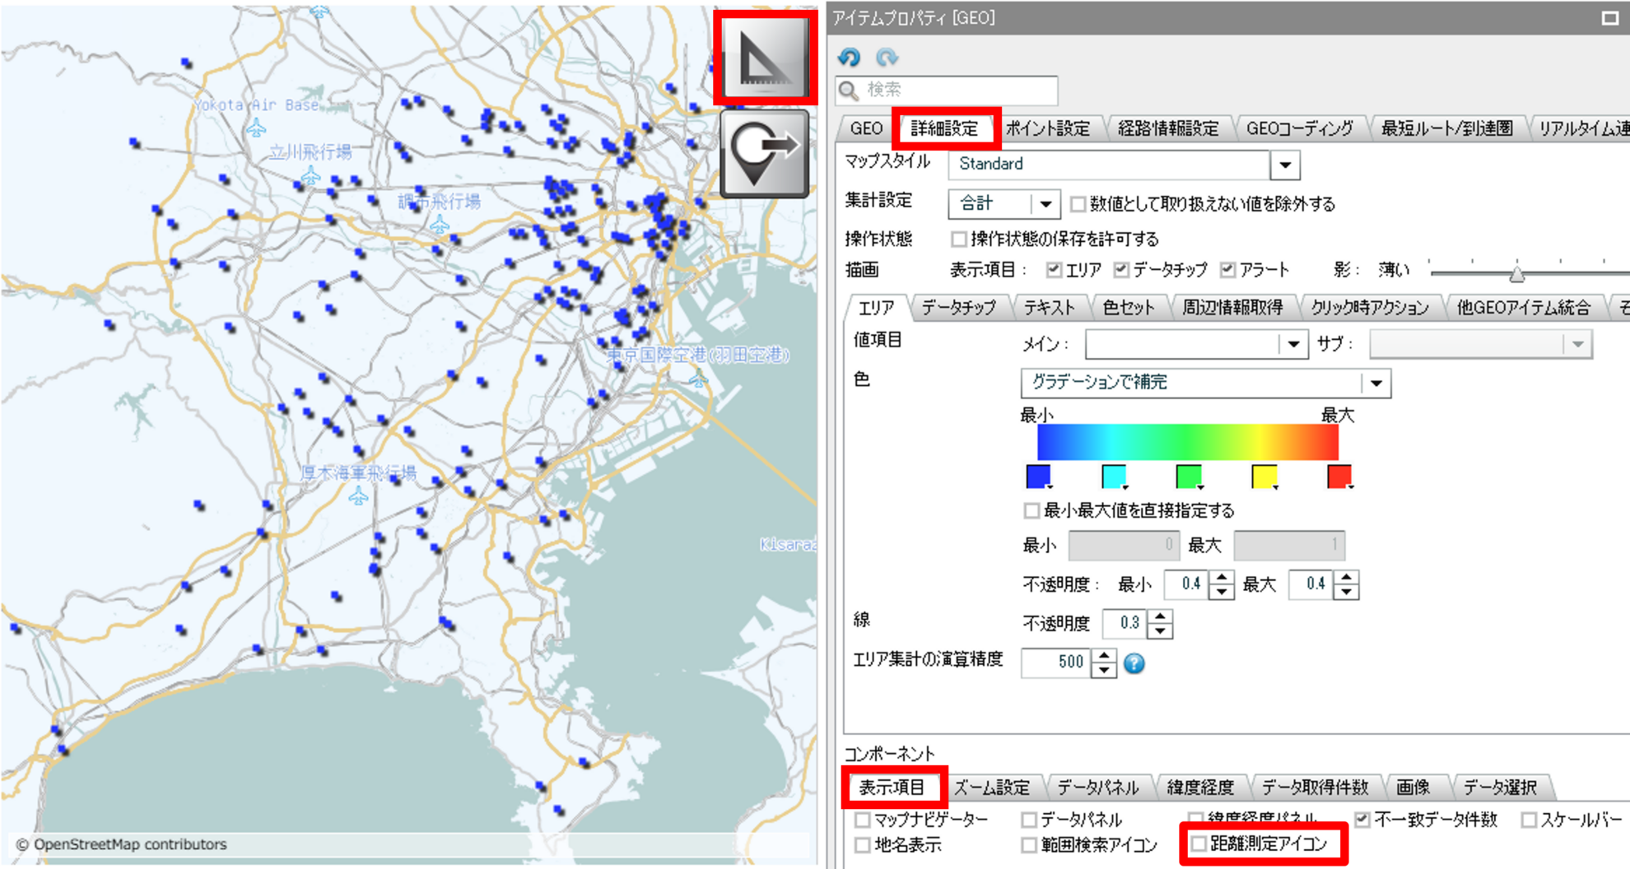The image size is (1630, 869).
Task: Click the cyan gradient color swatch
Action: (x=1114, y=476)
